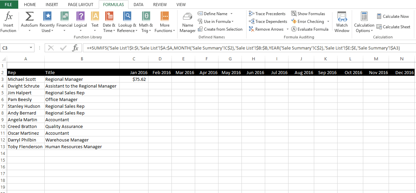Open Evaluate Formula

click(310, 29)
